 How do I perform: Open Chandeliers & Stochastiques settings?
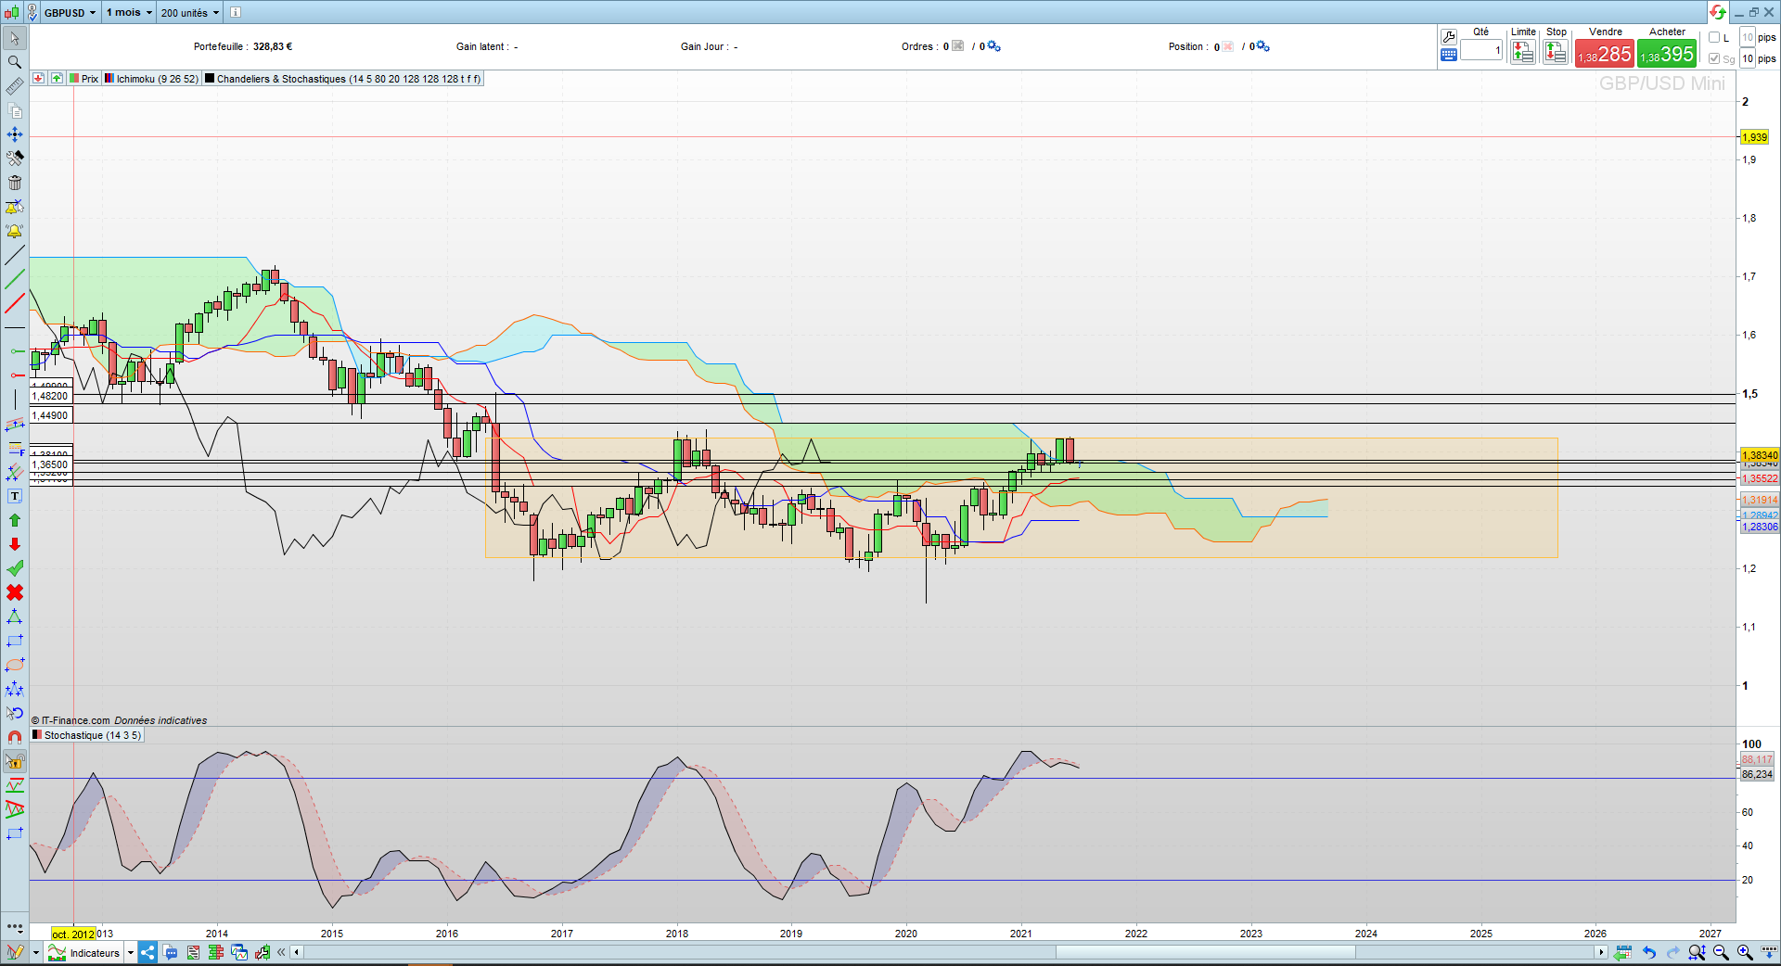tap(343, 79)
